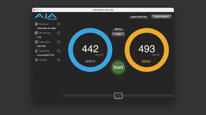Click the Settings gear icon

pyautogui.click(x=37, y=60)
